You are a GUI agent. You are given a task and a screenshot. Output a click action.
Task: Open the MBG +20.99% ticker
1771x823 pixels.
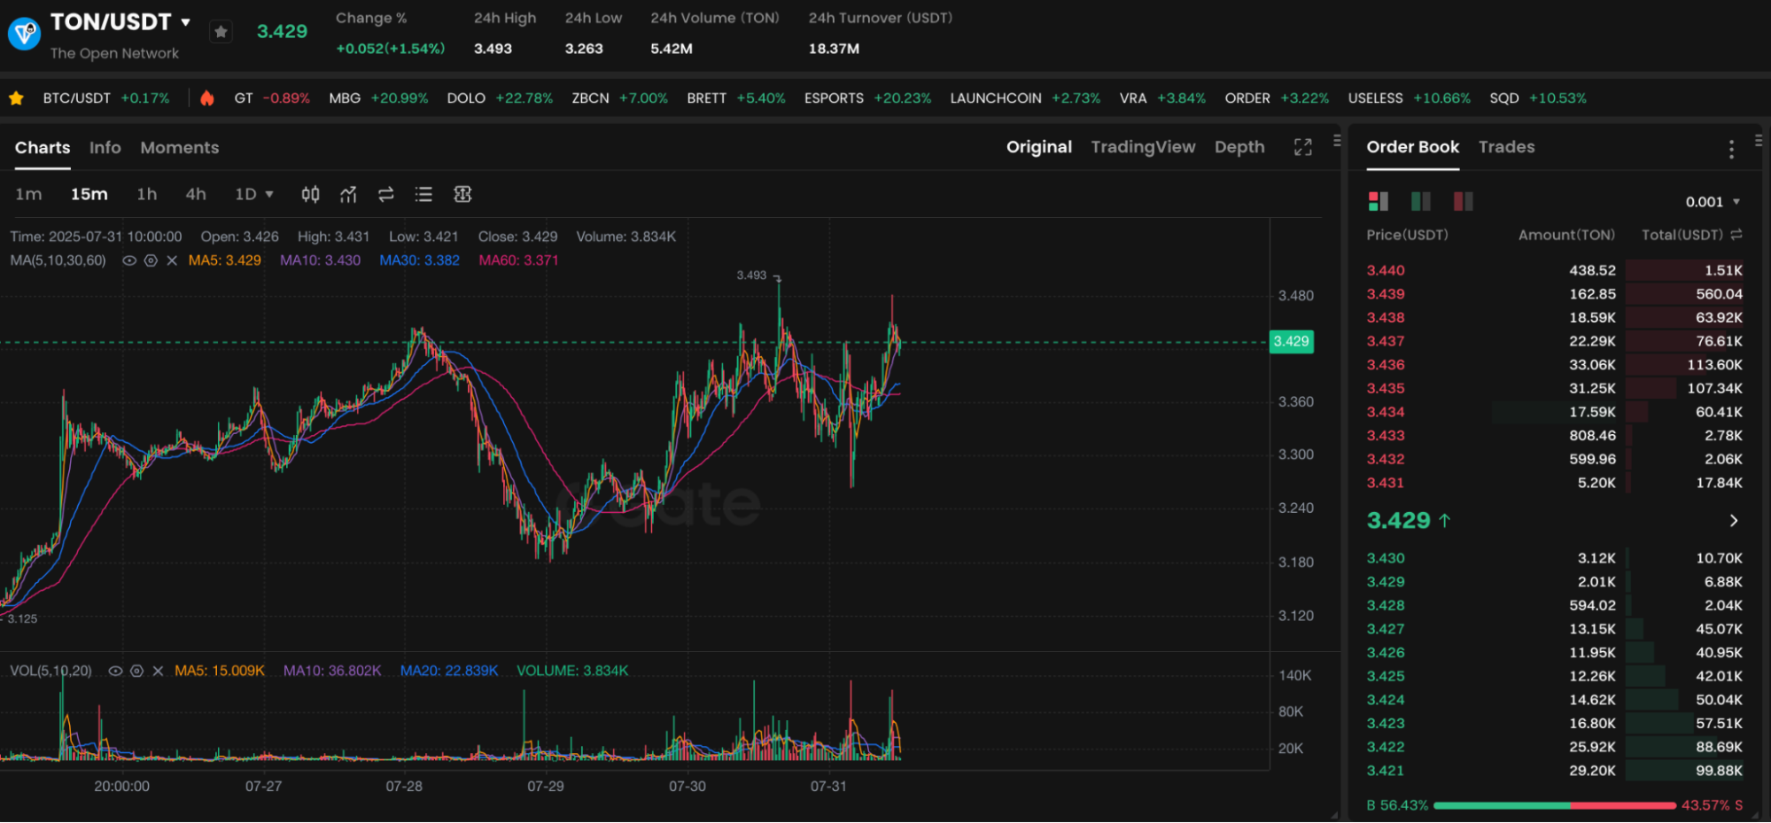(x=378, y=98)
